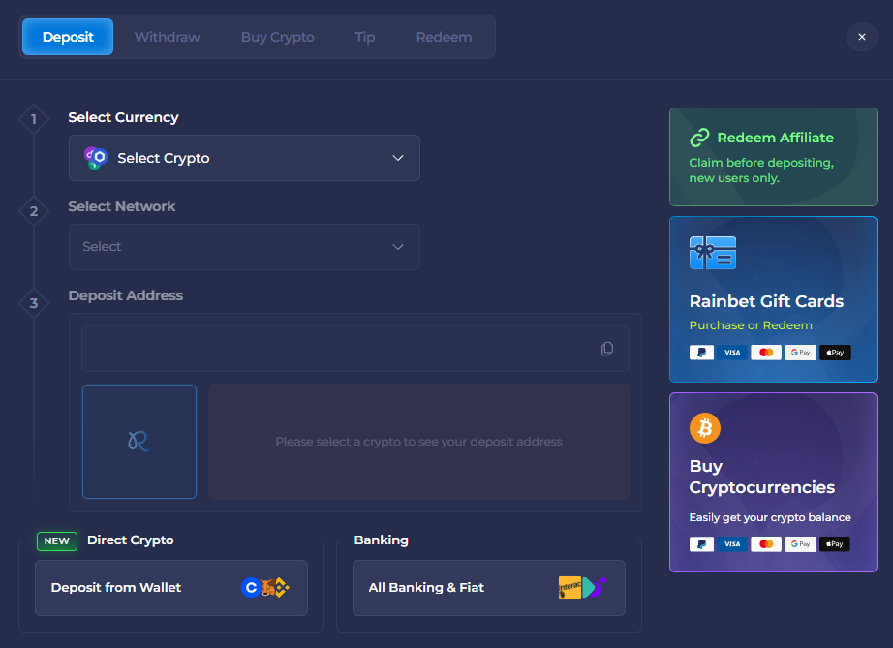Click the Interac logo on All Banking & Fiat

570,587
